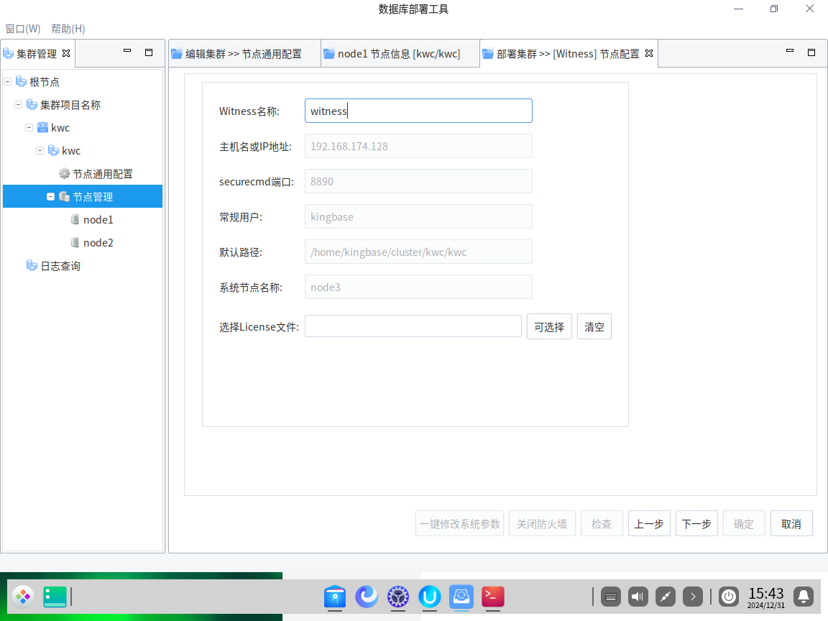Close the Witness 节点配置 tab

pyautogui.click(x=649, y=53)
